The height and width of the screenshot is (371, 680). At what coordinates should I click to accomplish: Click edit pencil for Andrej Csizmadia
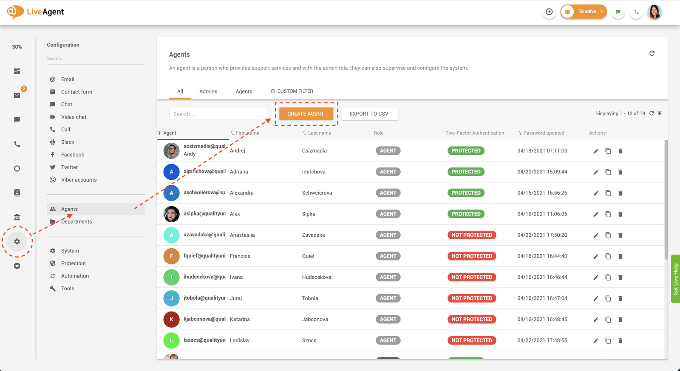click(x=596, y=151)
